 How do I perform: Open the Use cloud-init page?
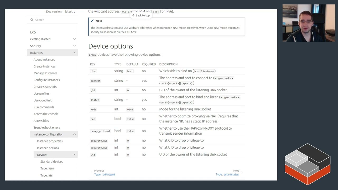pos(43,101)
